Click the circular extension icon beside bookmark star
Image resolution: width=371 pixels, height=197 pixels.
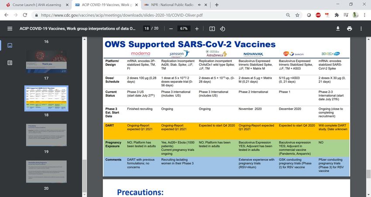click(x=309, y=15)
